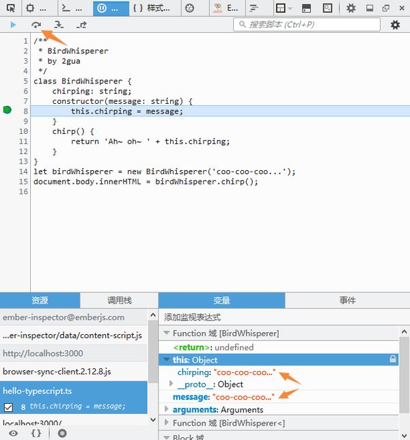Click the lock icon on this row
This screenshot has height=440, width=410.
click(393, 359)
